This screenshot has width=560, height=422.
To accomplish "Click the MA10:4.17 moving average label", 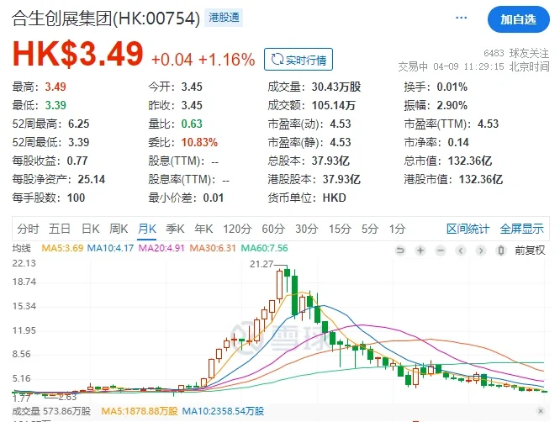I will click(110, 248).
